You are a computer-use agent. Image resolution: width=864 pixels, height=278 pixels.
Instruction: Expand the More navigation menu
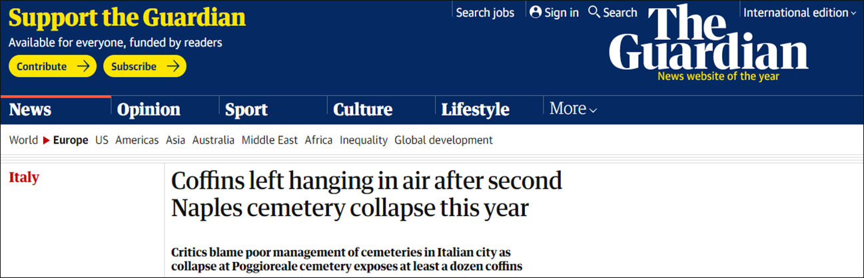pos(573,109)
